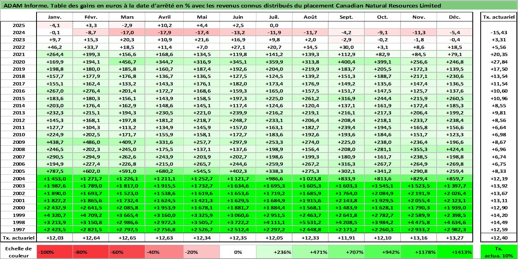This screenshot has width=518, height=259.
Task: Select the 'Oct.' column header
Action: (383, 17)
